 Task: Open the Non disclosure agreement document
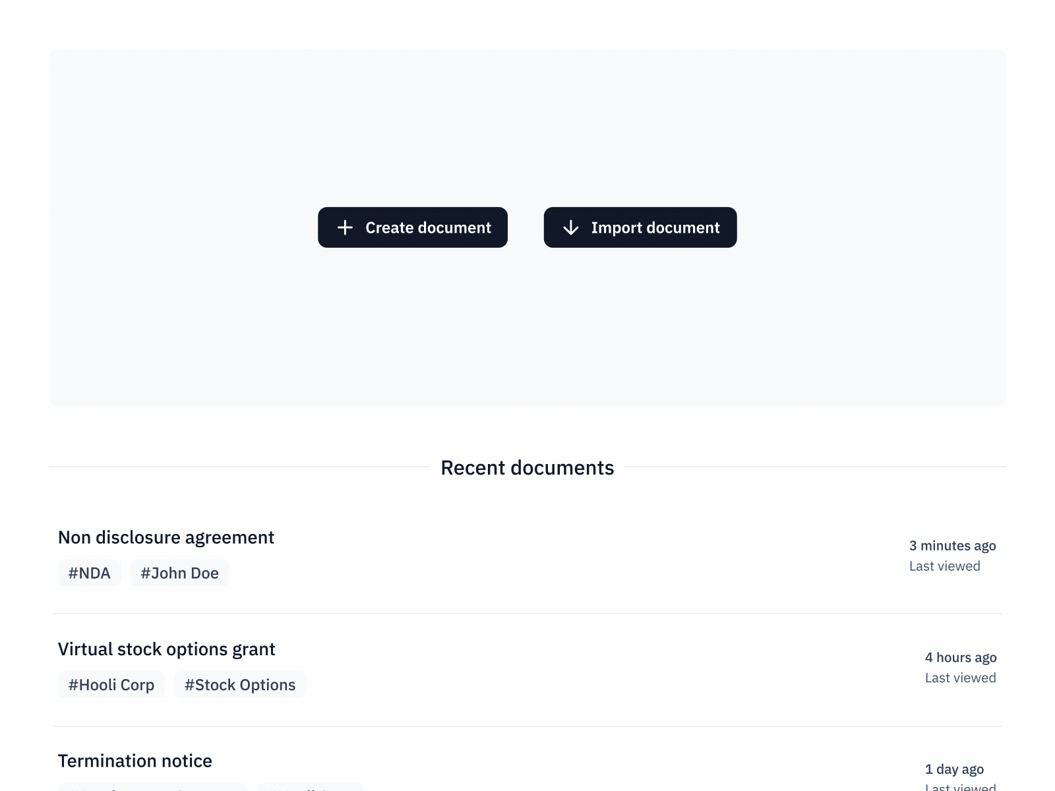[166, 537]
